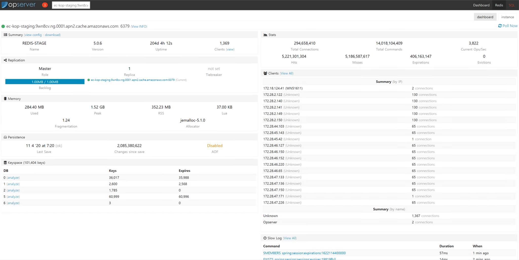Click the 57ms duration value
The image size is (519, 260).
point(443,253)
